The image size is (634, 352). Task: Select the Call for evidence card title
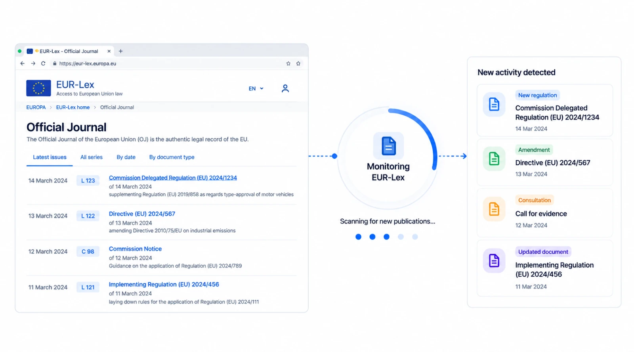[541, 214]
